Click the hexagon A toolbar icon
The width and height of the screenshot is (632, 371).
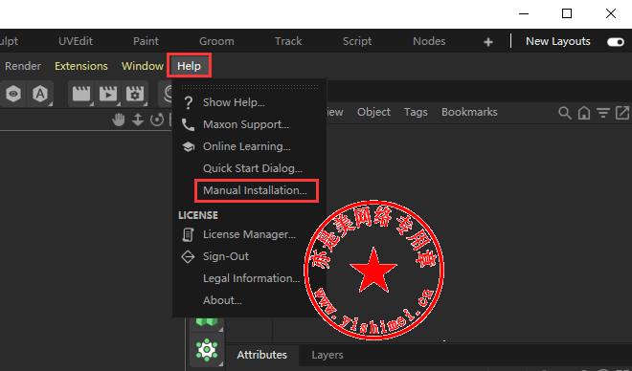click(x=40, y=94)
